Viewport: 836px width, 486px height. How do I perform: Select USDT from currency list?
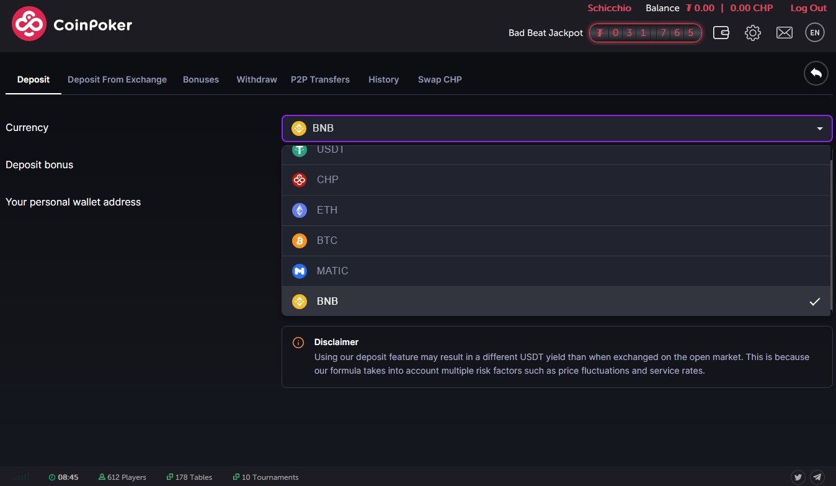(556, 154)
